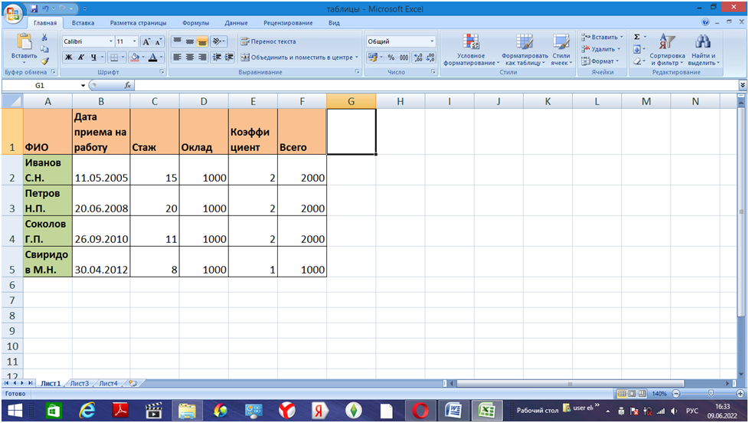Expand the merge cells dropdown arrow

(x=357, y=57)
